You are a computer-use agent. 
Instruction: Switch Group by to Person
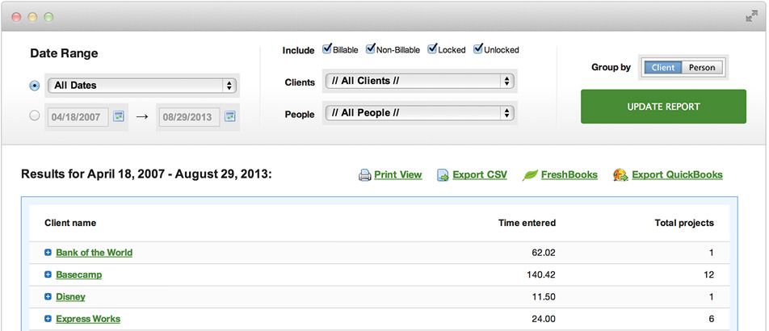[701, 68]
